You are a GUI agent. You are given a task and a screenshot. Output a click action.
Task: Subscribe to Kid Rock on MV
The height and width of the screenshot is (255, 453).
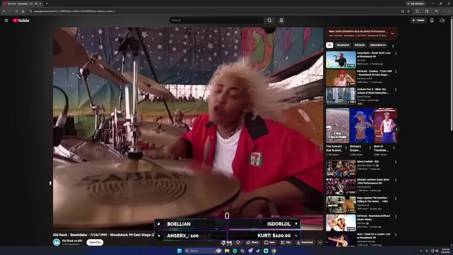pos(95,242)
